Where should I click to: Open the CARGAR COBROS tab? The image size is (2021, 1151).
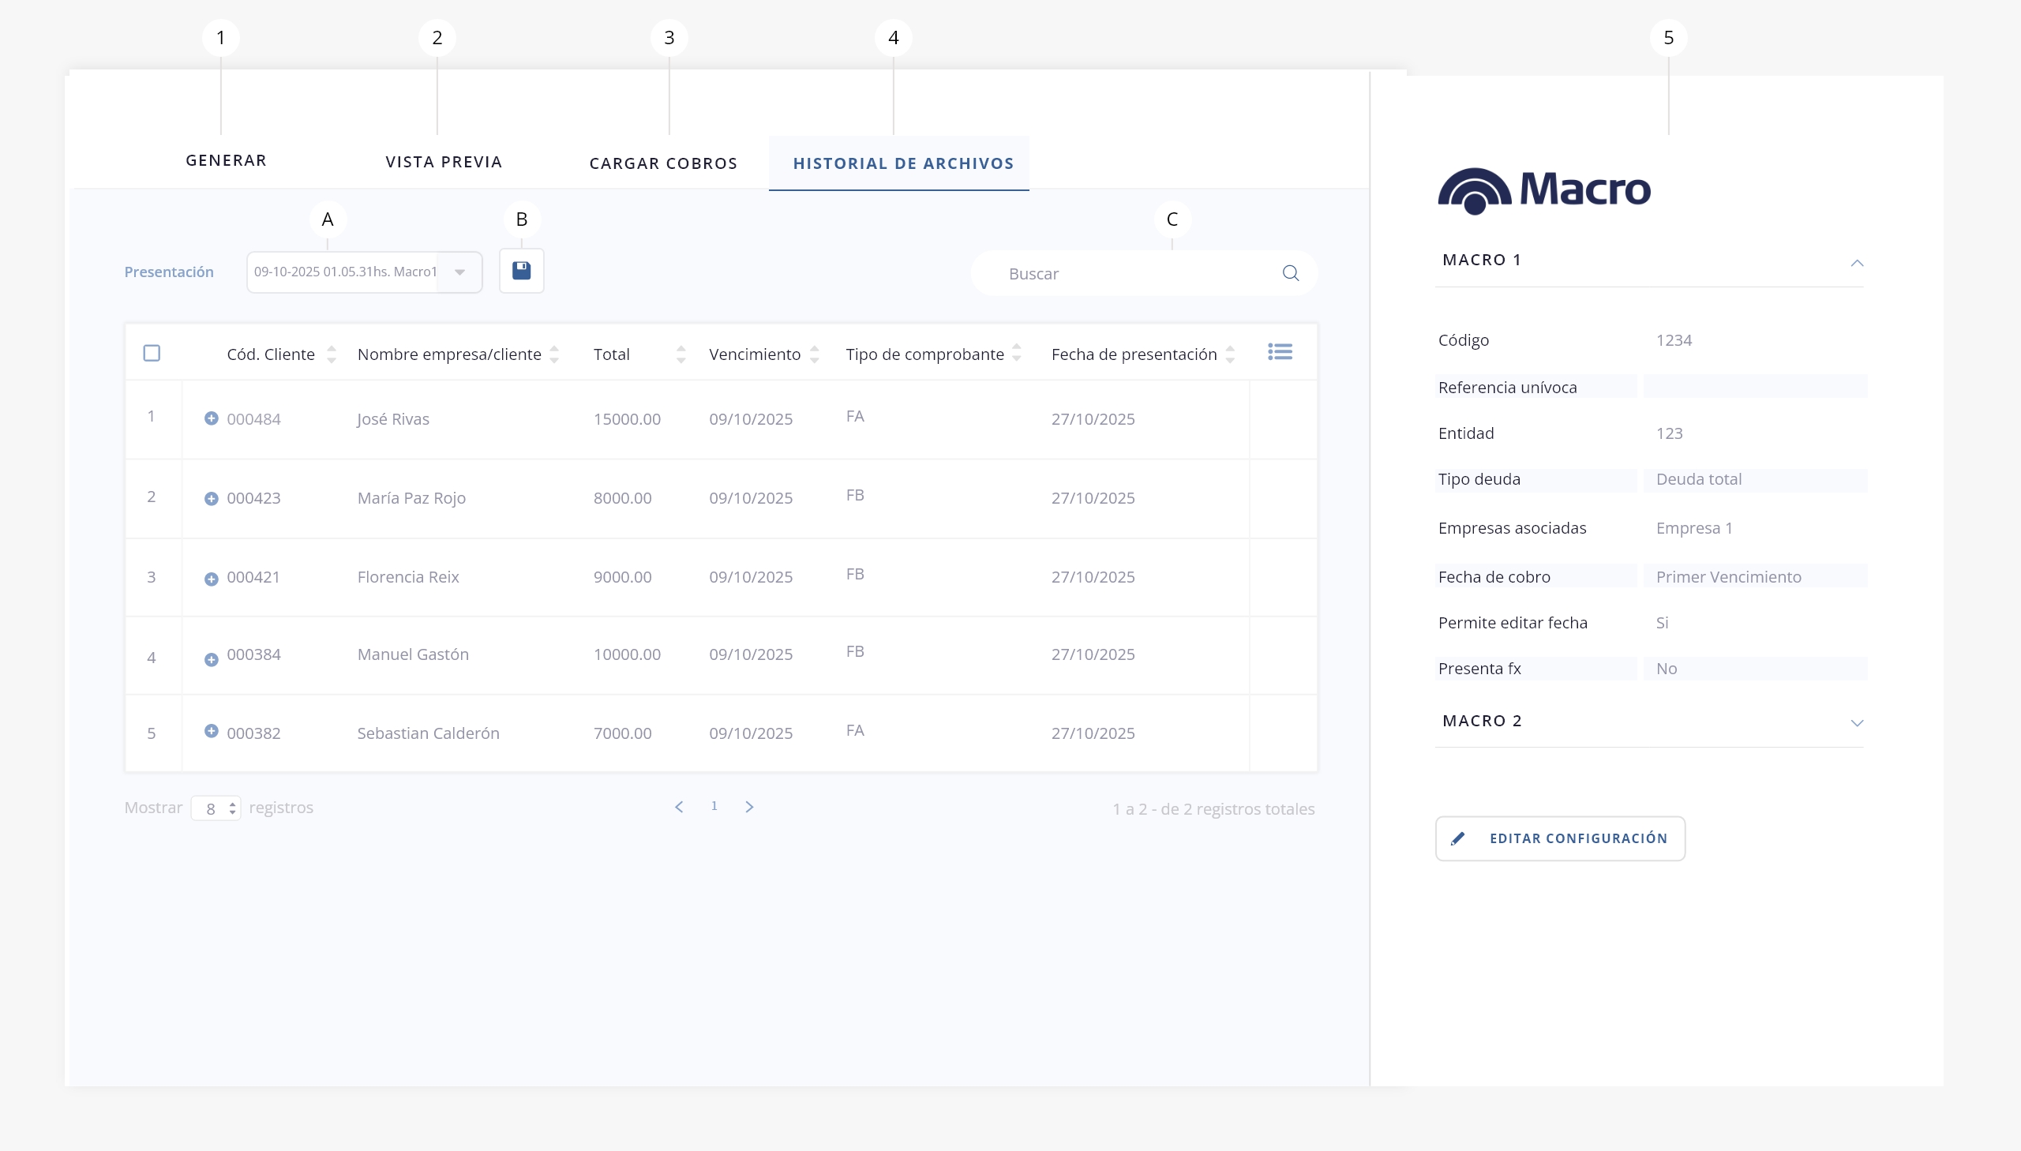coord(663,163)
